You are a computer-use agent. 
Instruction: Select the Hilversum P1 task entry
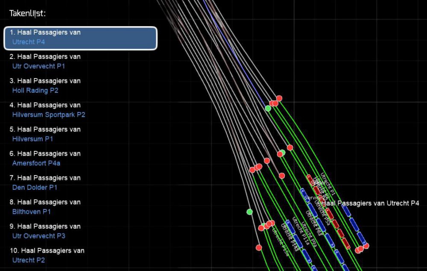pyautogui.click(x=33, y=139)
